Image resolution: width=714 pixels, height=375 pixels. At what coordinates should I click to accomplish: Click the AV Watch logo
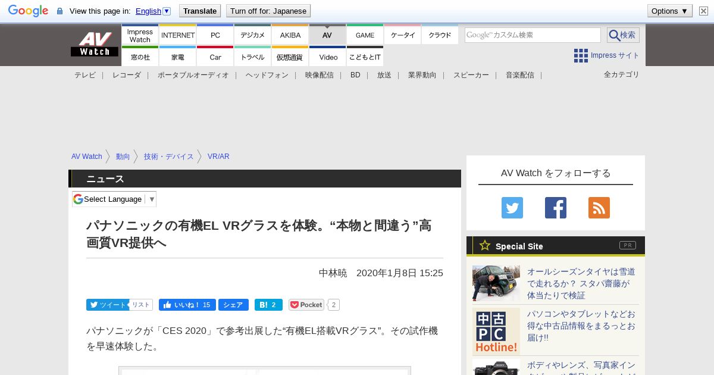click(95, 44)
